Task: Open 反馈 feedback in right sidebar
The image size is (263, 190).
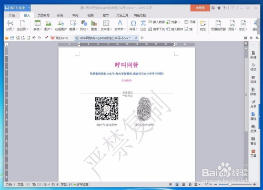Action: [x=253, y=128]
